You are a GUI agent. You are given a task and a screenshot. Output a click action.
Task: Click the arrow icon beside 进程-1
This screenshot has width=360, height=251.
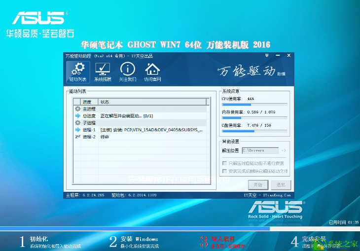pos(77,130)
